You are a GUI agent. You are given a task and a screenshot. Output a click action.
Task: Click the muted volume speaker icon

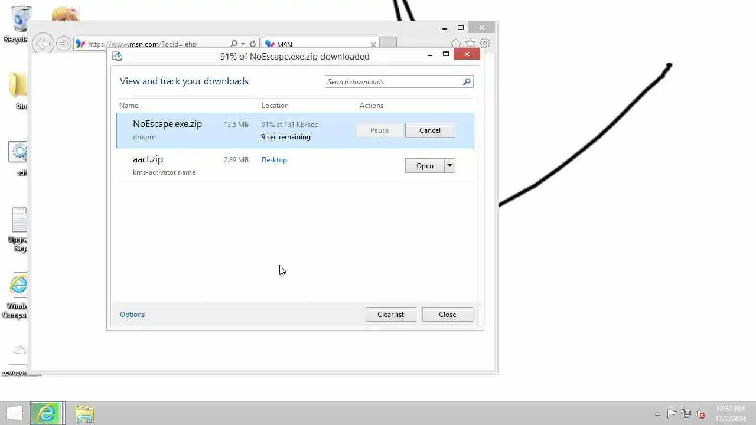[x=700, y=414]
